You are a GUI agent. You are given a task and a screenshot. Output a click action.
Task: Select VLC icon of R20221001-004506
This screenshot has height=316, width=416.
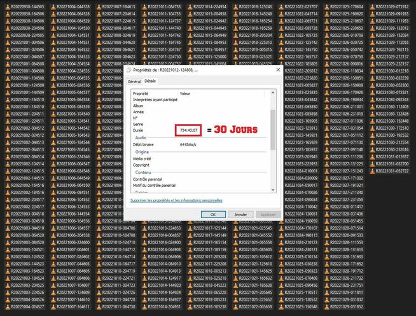pyautogui.click(x=7, y=42)
